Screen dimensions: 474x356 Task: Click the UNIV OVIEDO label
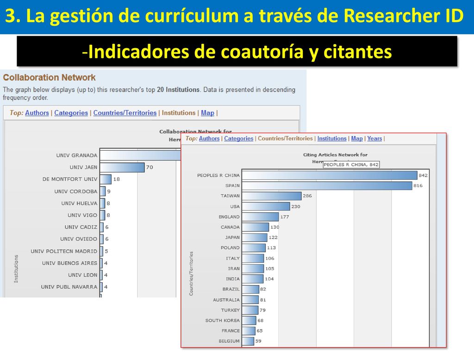point(79,239)
